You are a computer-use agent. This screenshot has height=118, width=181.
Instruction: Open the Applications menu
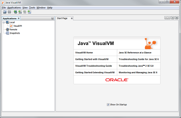[14, 8]
